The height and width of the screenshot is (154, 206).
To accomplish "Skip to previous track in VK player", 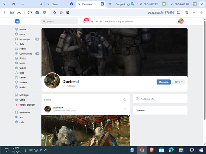I will click(92, 21).
